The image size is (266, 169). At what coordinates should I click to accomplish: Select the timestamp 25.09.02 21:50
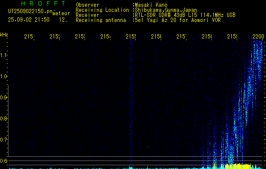pos(29,20)
